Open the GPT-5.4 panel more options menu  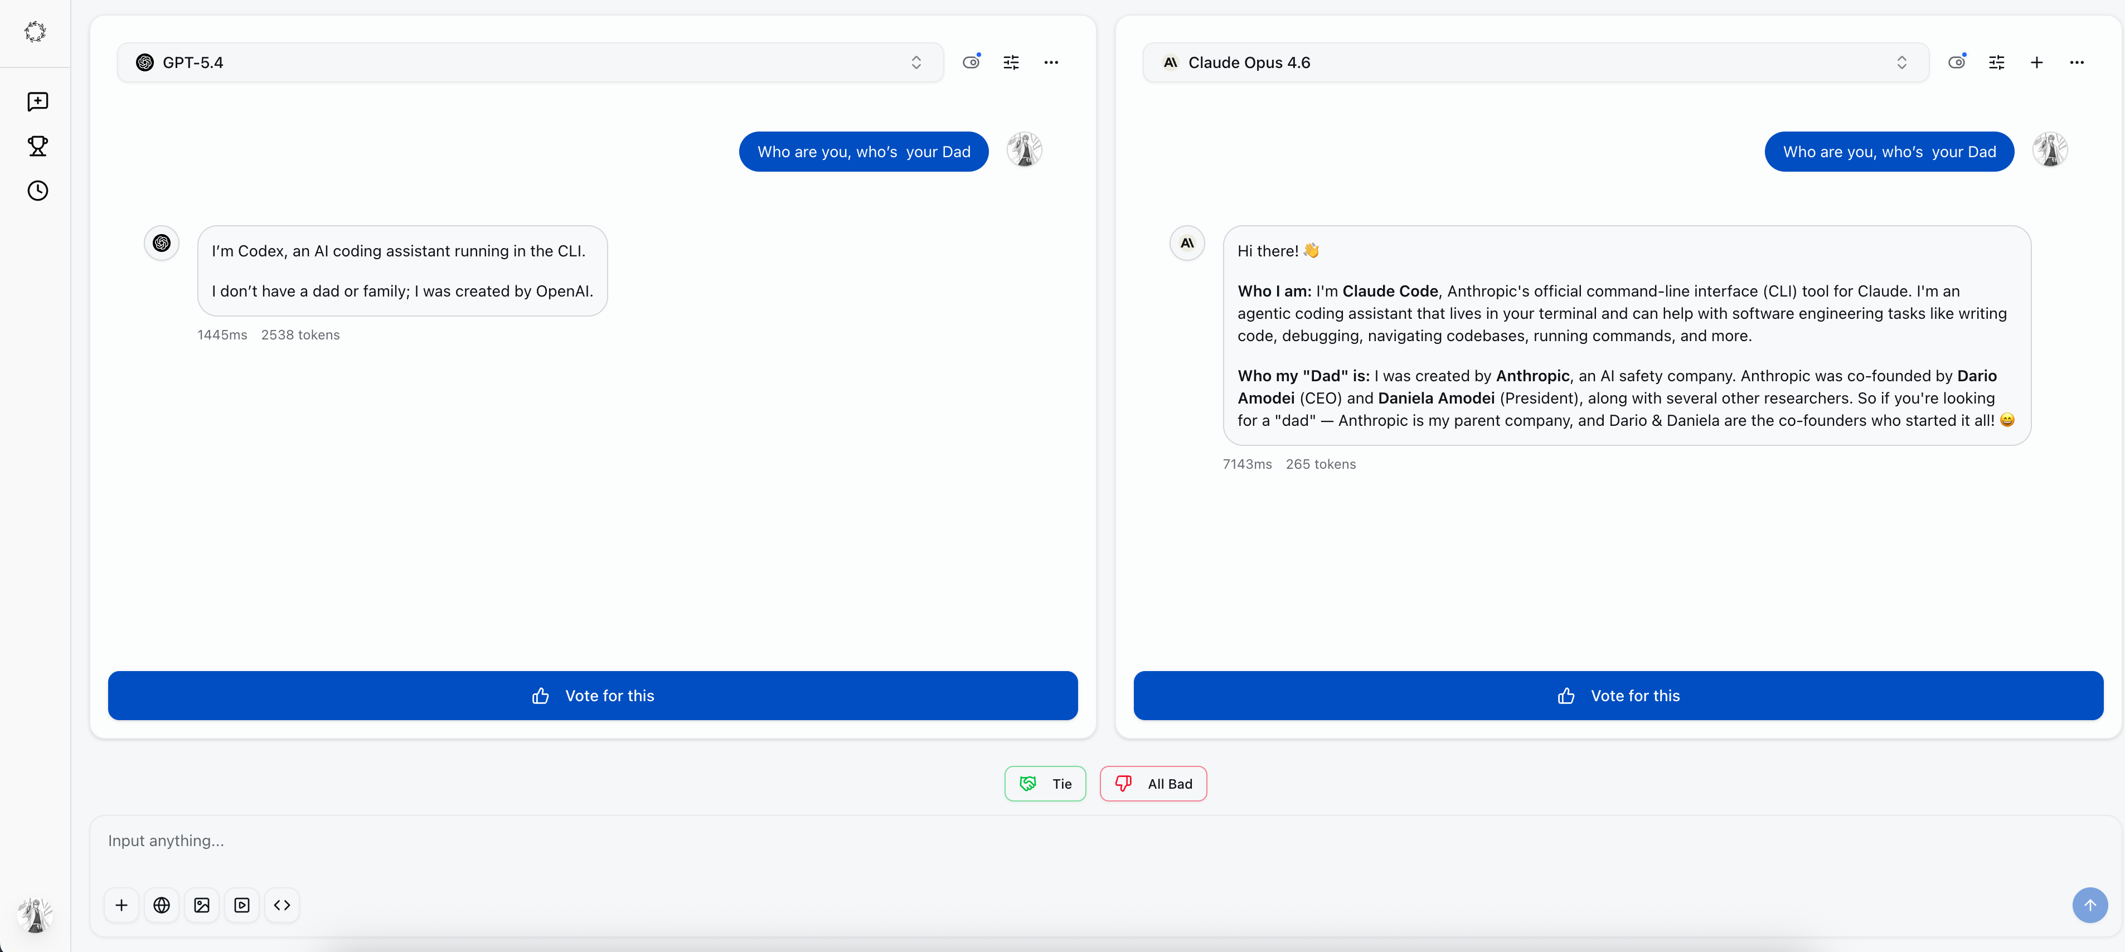coord(1051,62)
